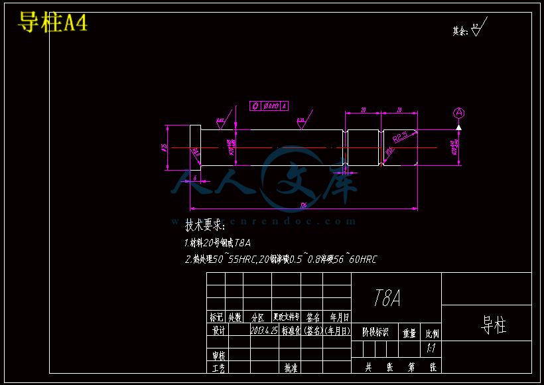This screenshot has height=385, width=544.
Task: Click the '比例' cell
Action: pos(431,333)
